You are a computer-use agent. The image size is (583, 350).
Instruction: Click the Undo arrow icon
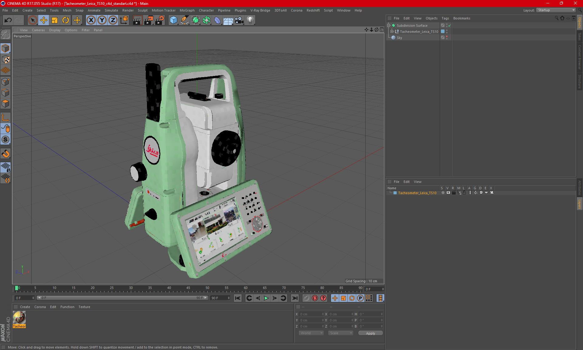pyautogui.click(x=8, y=20)
